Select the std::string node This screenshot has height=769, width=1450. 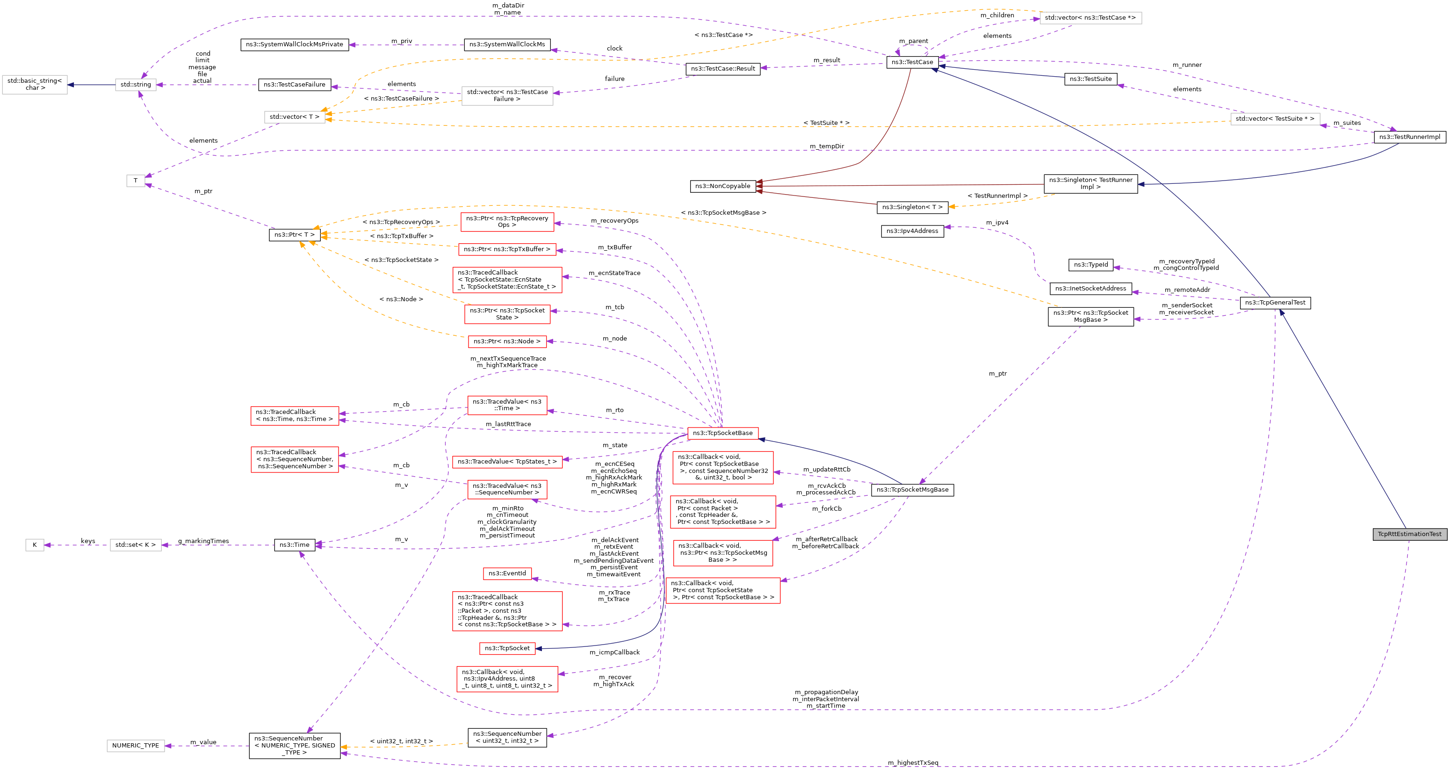(x=136, y=85)
